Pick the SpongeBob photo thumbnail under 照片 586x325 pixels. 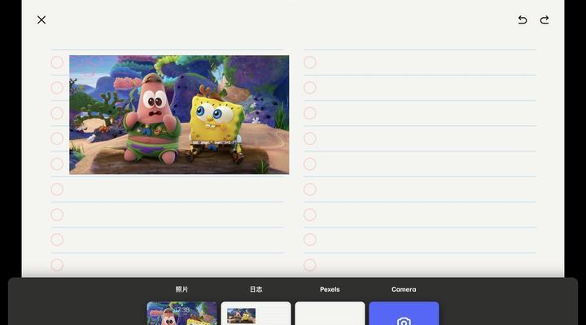182,314
